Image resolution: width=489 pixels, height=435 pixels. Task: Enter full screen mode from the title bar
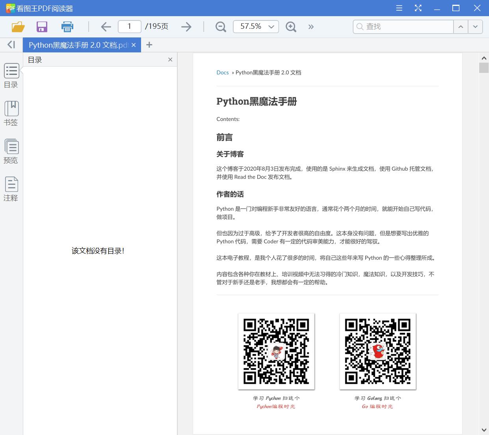click(418, 8)
